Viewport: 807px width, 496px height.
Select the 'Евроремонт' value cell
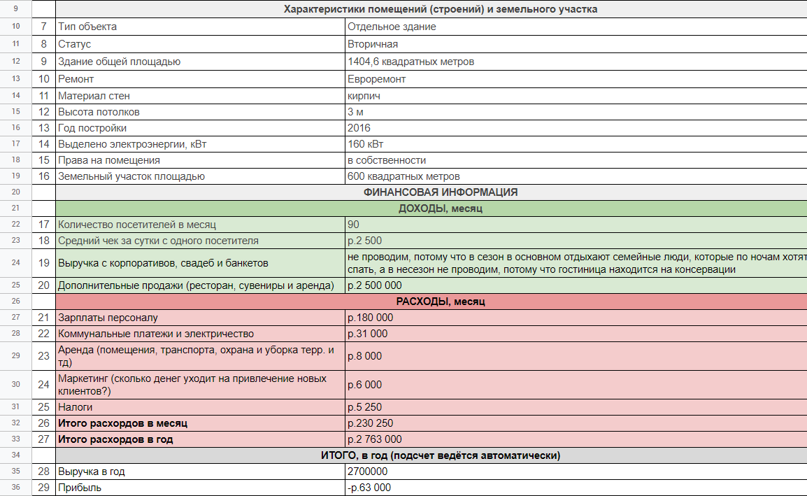[x=576, y=79]
